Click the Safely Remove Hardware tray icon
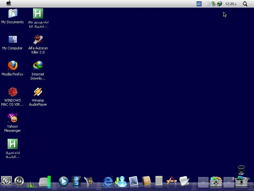The image size is (254, 191). click(x=213, y=4)
